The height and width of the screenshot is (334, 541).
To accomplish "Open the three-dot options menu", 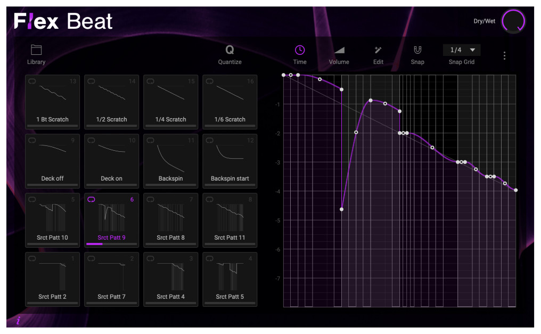I will pos(504,55).
